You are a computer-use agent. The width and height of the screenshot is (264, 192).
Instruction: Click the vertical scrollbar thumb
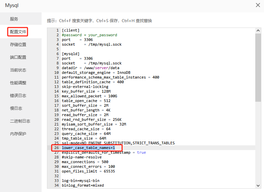[x=258, y=67]
